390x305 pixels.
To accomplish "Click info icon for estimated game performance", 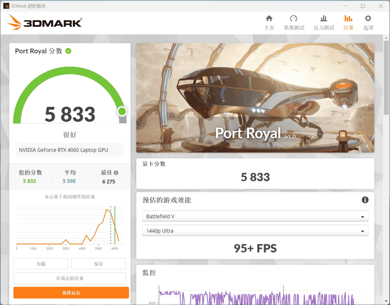I will point(365,200).
